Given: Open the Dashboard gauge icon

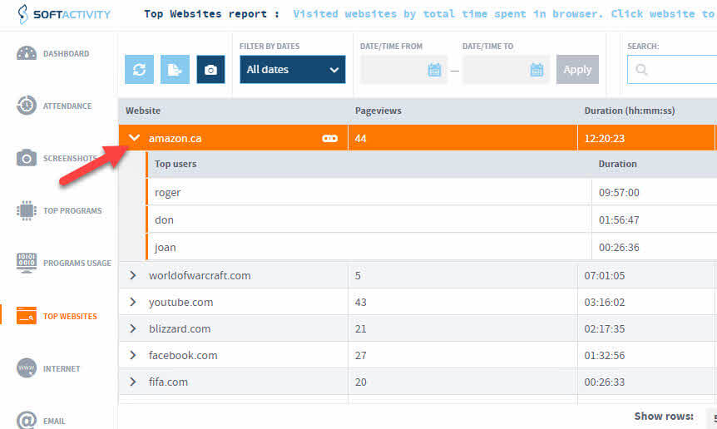Looking at the screenshot, I should coord(26,53).
